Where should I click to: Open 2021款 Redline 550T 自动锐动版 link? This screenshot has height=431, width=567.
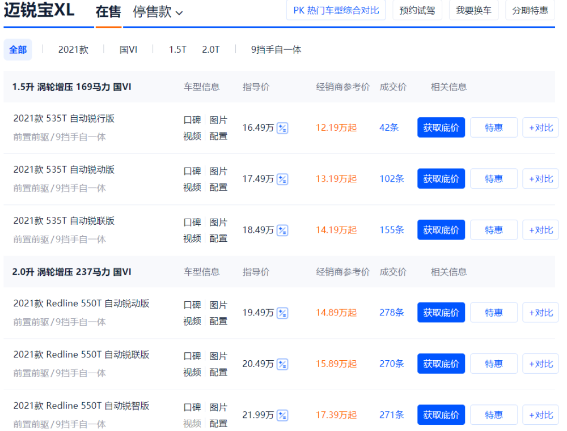pyautogui.click(x=81, y=304)
